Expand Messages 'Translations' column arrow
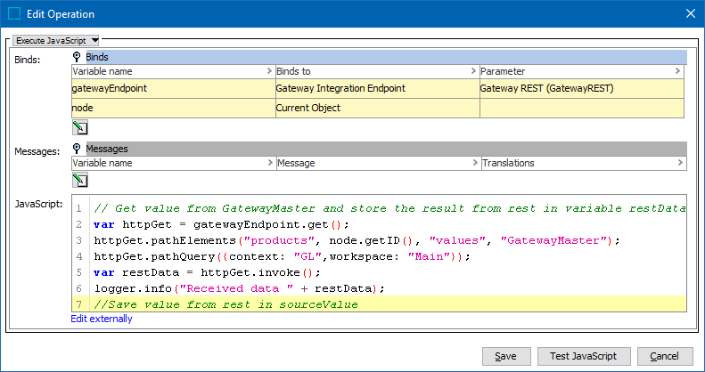705x372 pixels. [x=681, y=164]
